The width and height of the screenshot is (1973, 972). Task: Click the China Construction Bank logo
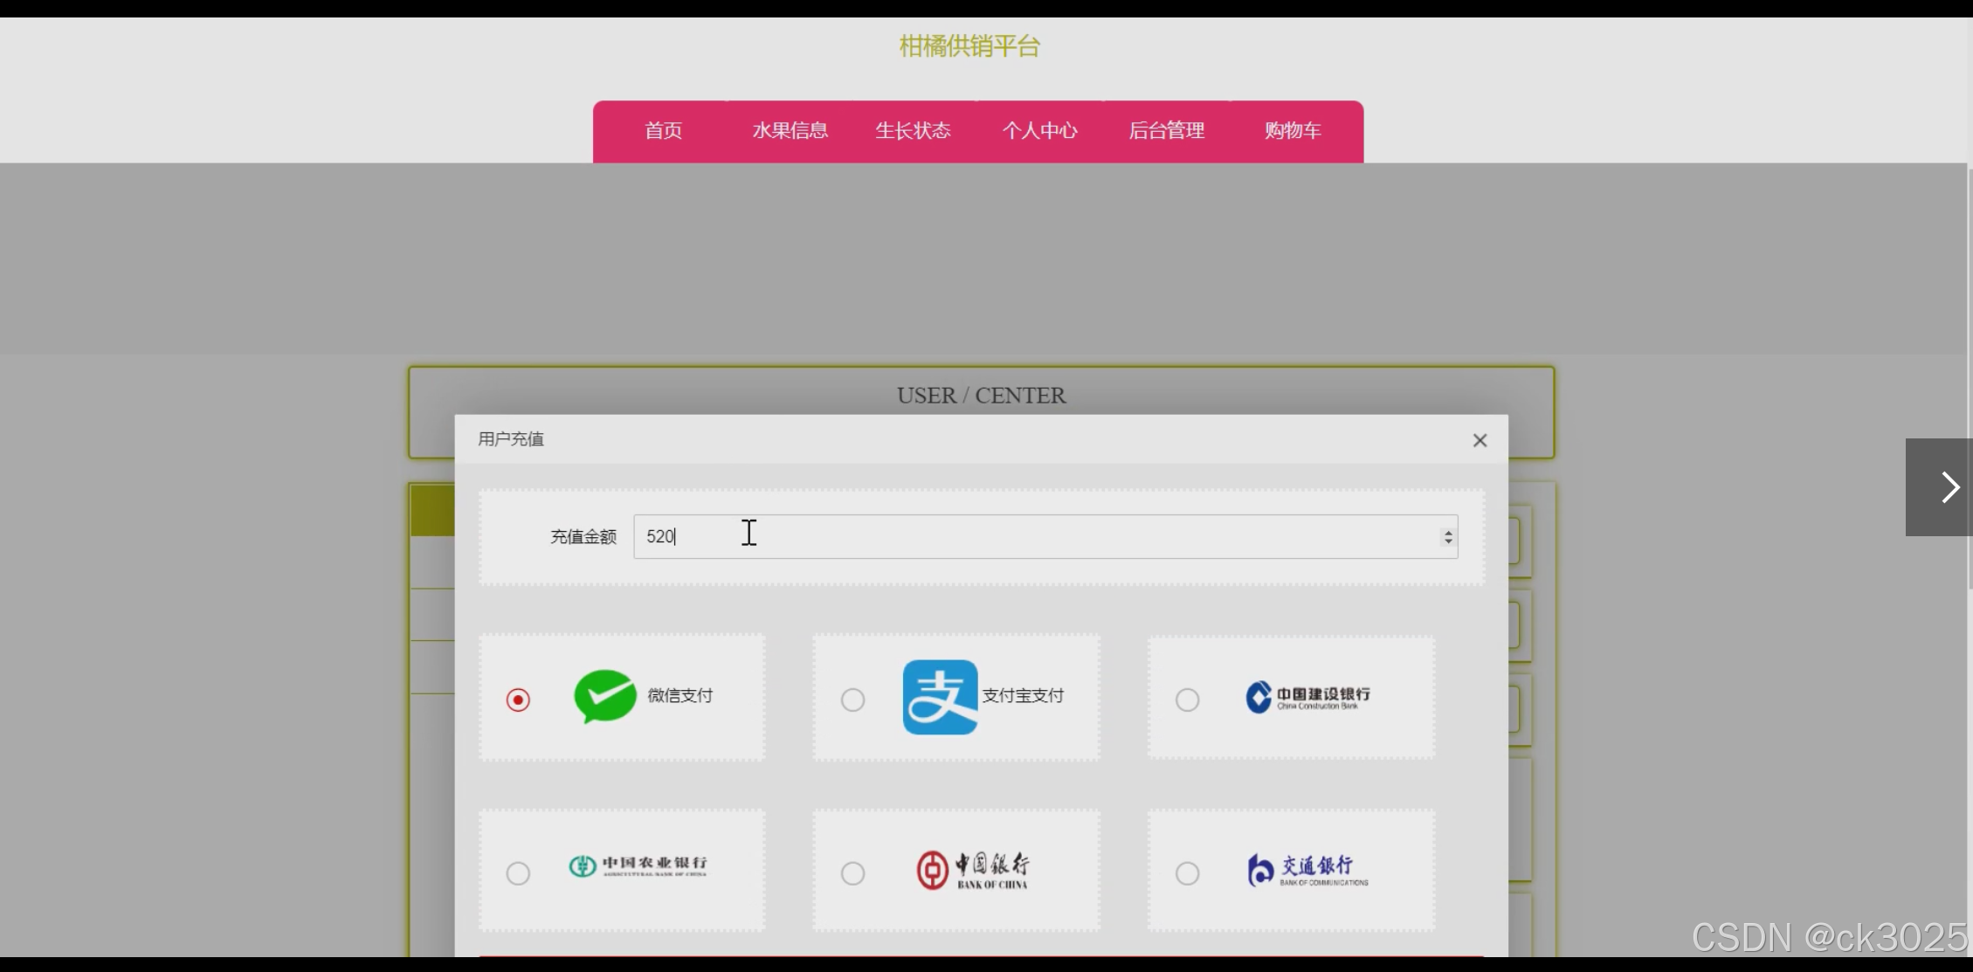click(x=1307, y=697)
